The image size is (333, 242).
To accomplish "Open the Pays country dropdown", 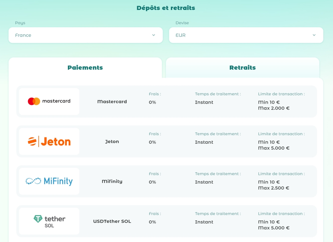I will click(x=85, y=35).
